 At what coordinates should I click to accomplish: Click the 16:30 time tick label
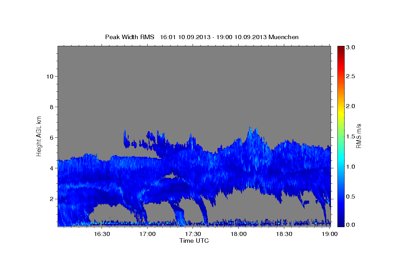point(102,234)
